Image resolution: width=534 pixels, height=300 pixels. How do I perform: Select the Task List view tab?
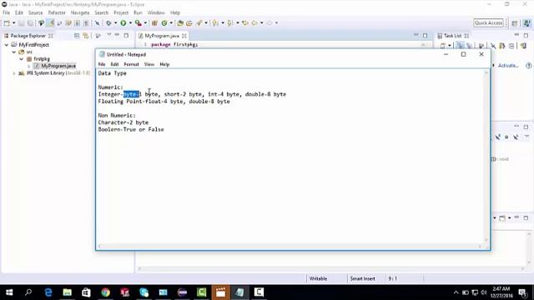(x=452, y=36)
